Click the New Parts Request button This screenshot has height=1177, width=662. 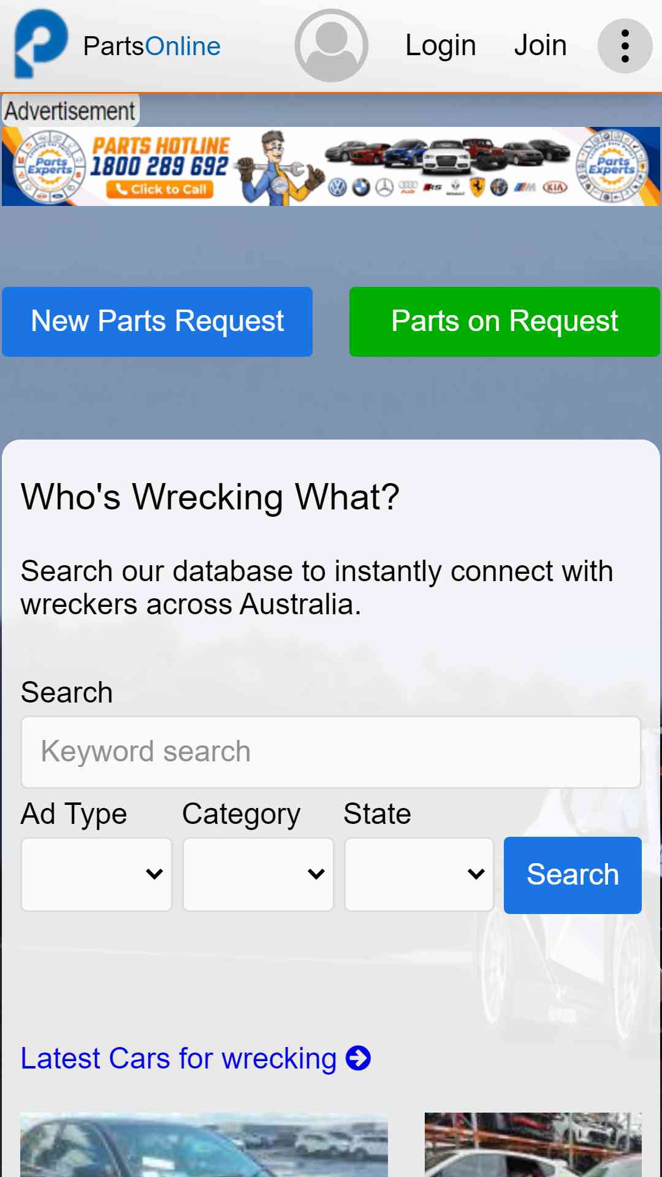158,322
